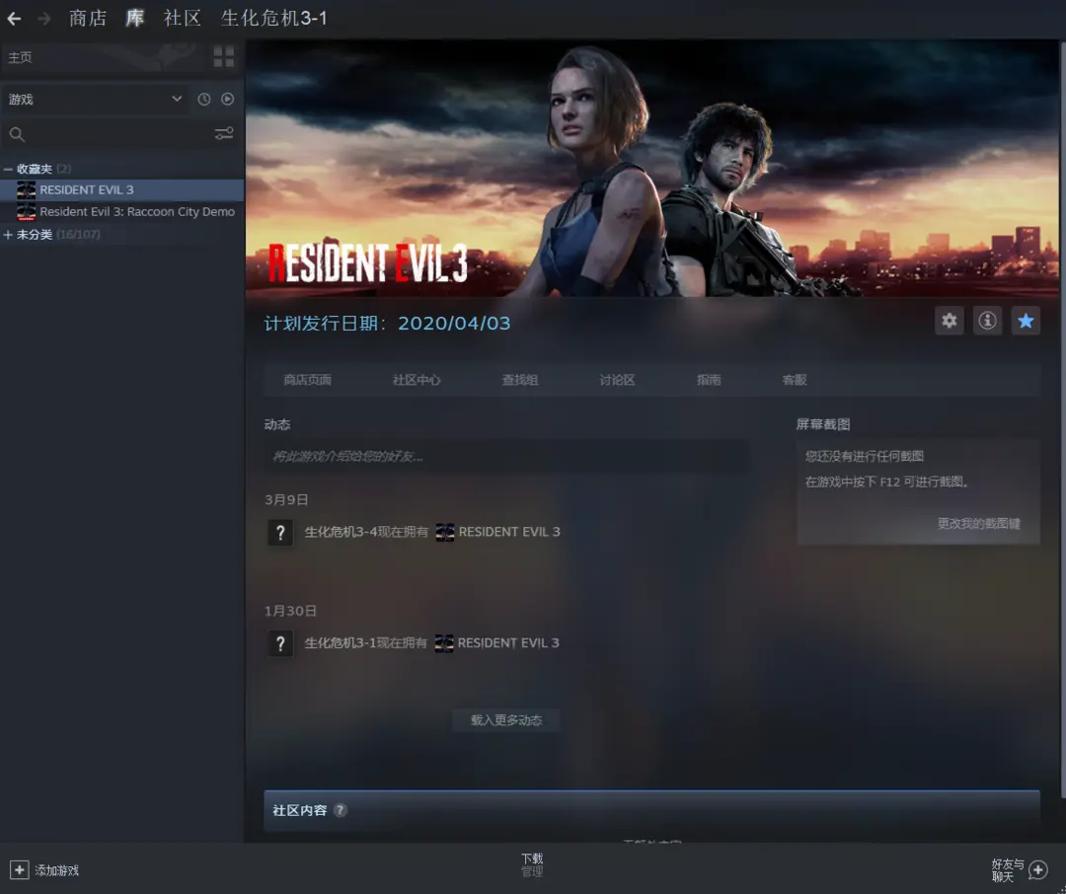Select RESIDENT EVIL 3 in sidebar
This screenshot has height=894, width=1066.
122,189
